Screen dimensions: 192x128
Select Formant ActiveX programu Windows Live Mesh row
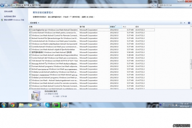point(91,66)
